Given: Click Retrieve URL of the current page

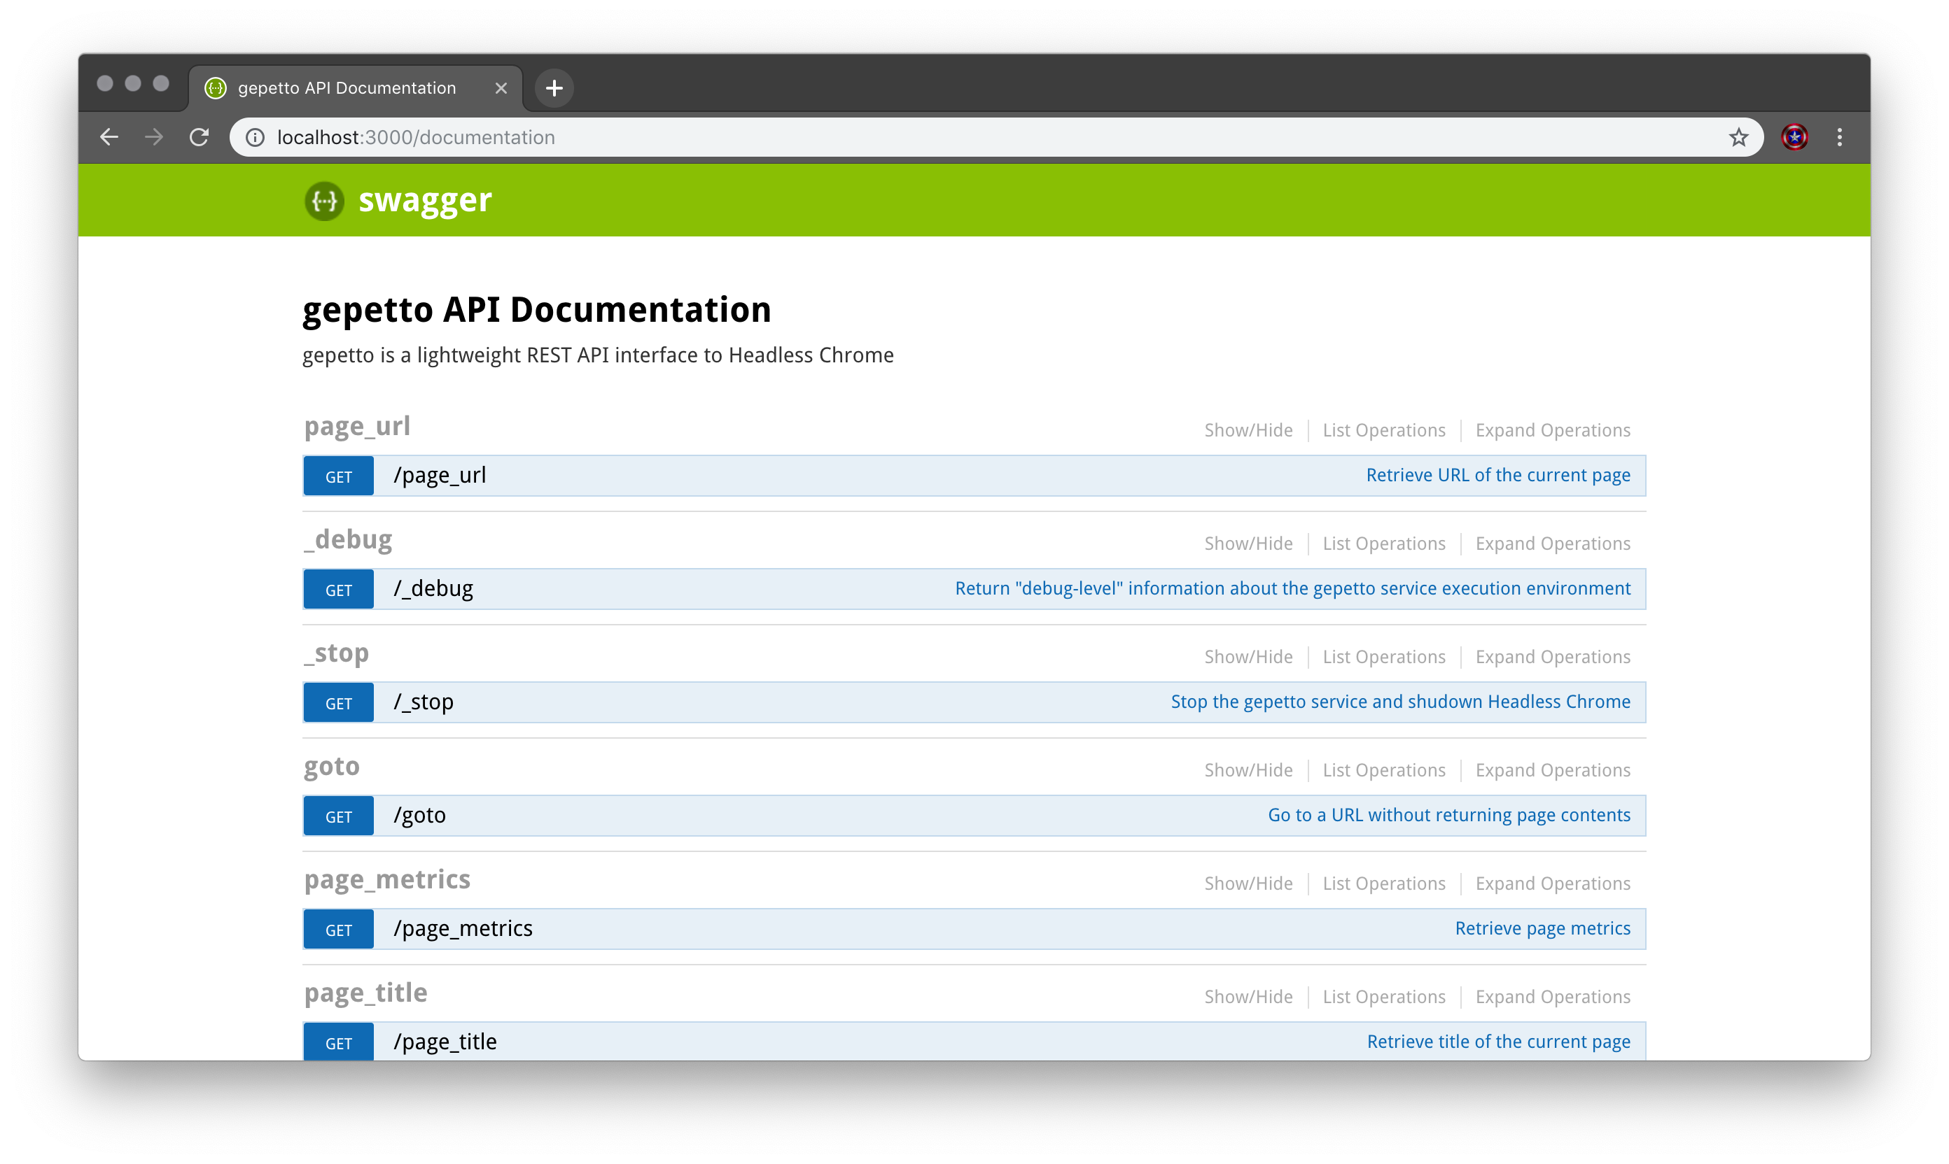Looking at the screenshot, I should click(x=1497, y=476).
